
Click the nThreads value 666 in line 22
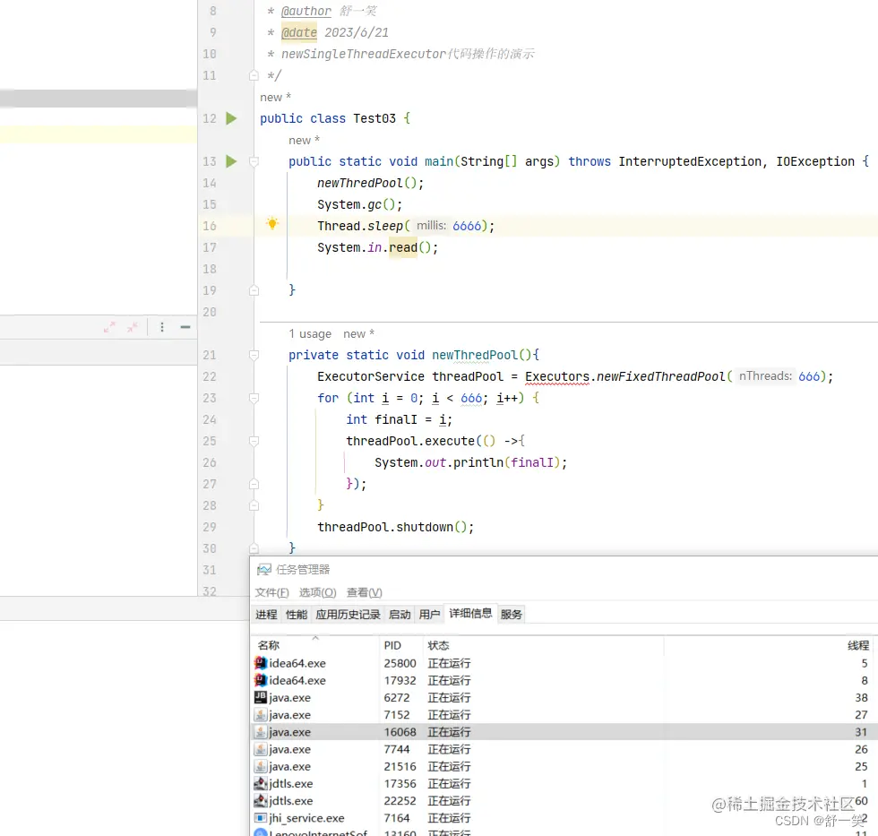(x=809, y=376)
